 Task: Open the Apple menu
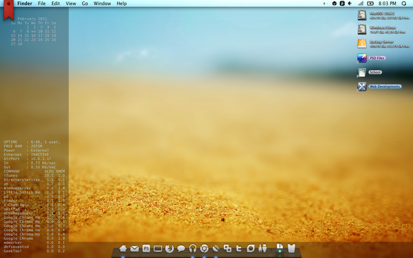(x=8, y=4)
